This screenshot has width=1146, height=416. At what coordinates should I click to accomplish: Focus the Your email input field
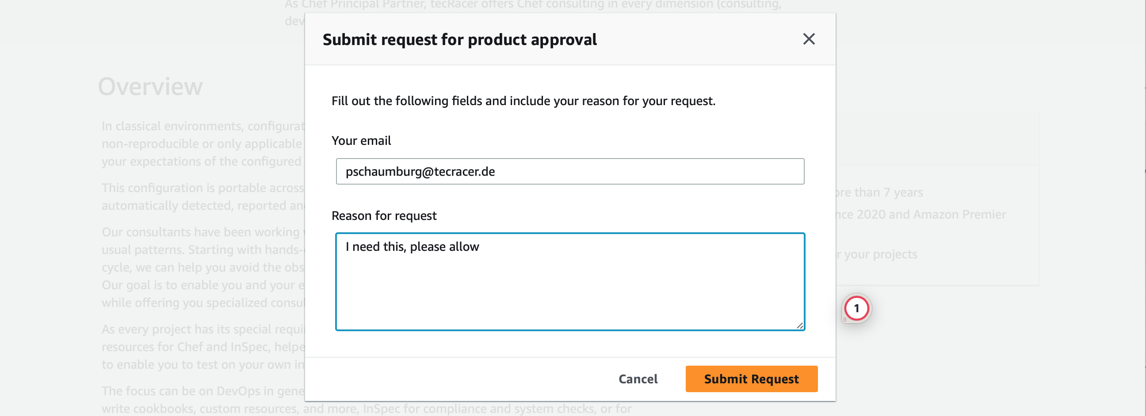point(570,171)
